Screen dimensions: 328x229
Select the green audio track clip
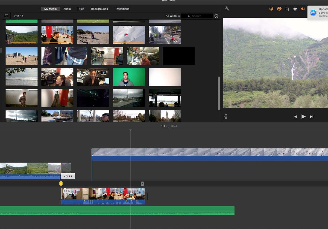[117, 210]
